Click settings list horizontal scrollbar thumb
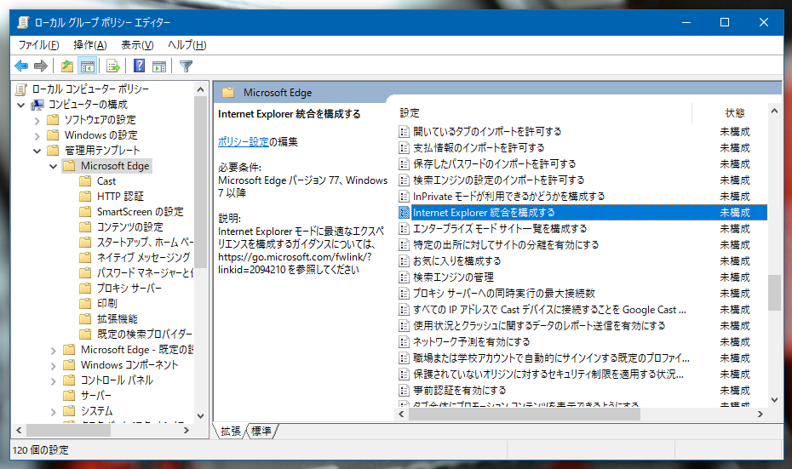 (525, 414)
